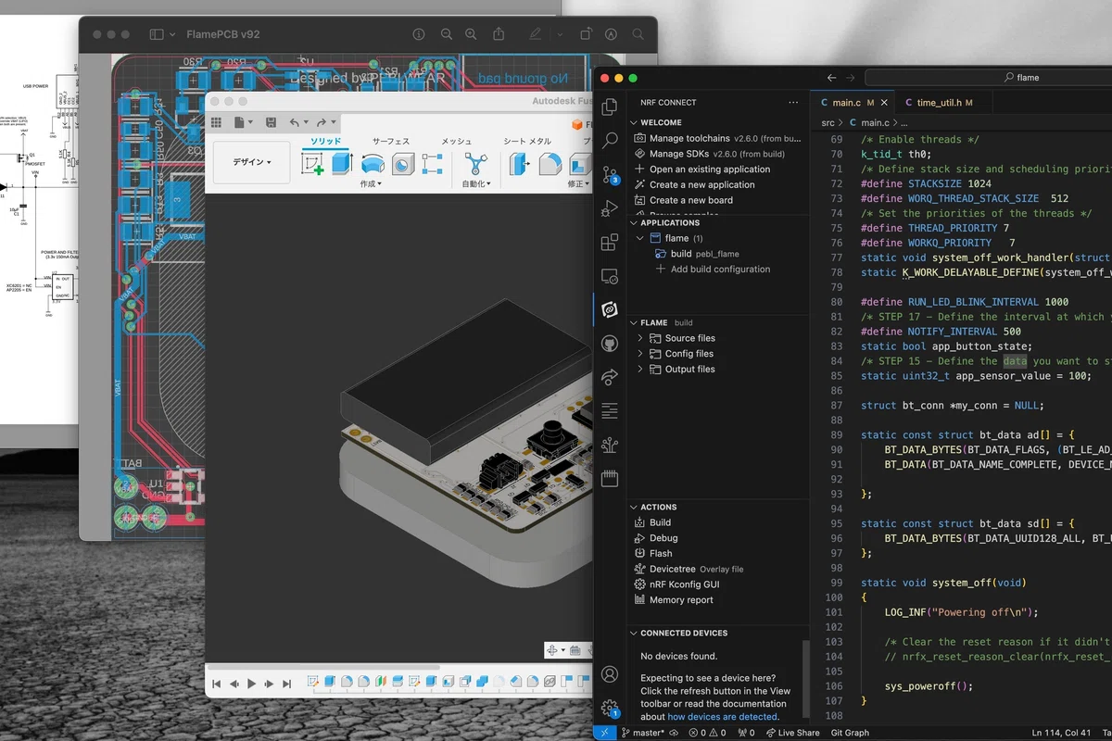The width and height of the screenshot is (1112, 741).
Task: Click Live Share in the status bar
Action: tap(792, 733)
